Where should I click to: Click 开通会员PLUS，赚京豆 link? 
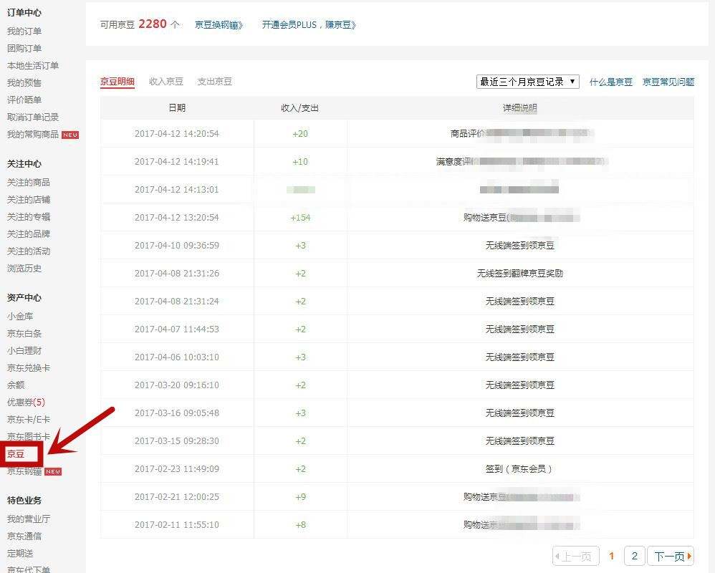(x=309, y=24)
